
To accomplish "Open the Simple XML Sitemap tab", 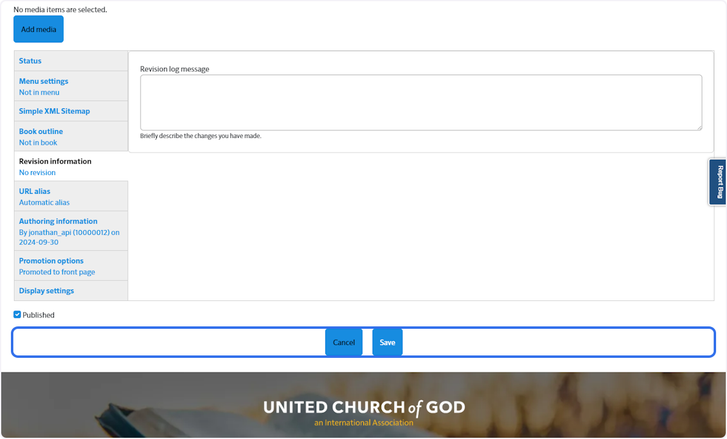I will [x=55, y=111].
